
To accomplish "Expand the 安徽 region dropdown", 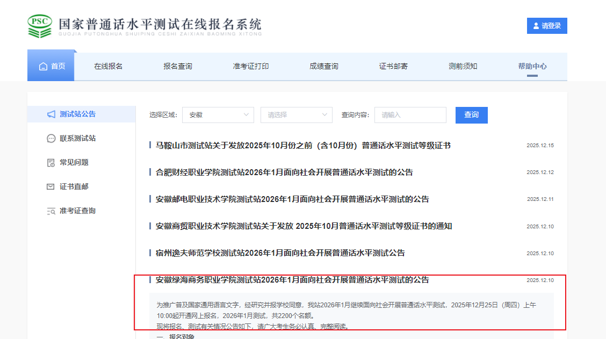I will click(x=218, y=115).
